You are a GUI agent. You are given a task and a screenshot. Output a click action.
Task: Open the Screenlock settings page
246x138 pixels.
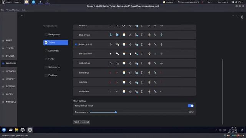click(x=56, y=51)
